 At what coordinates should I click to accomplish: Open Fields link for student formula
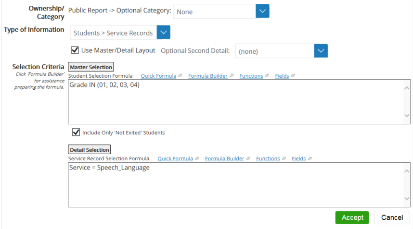(x=282, y=76)
